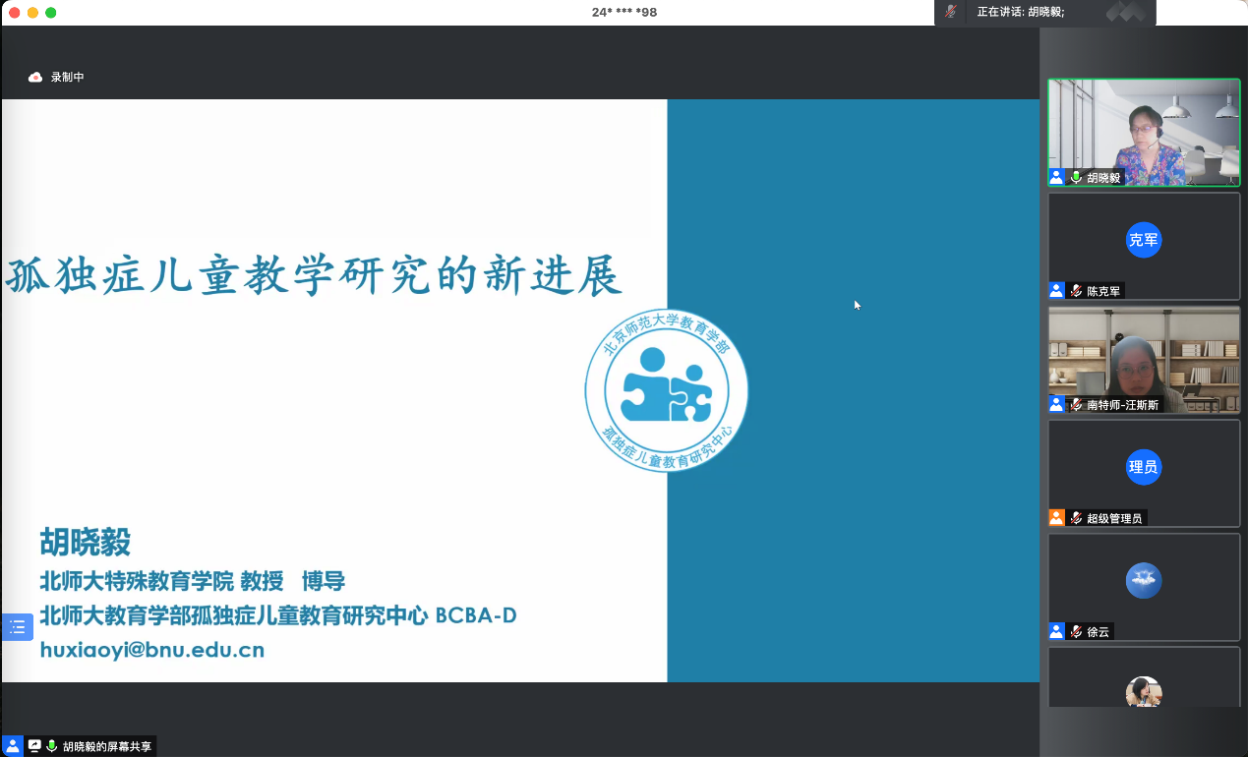Click the 录制中 recording status label
Image resolution: width=1248 pixels, height=757 pixels.
click(x=68, y=77)
